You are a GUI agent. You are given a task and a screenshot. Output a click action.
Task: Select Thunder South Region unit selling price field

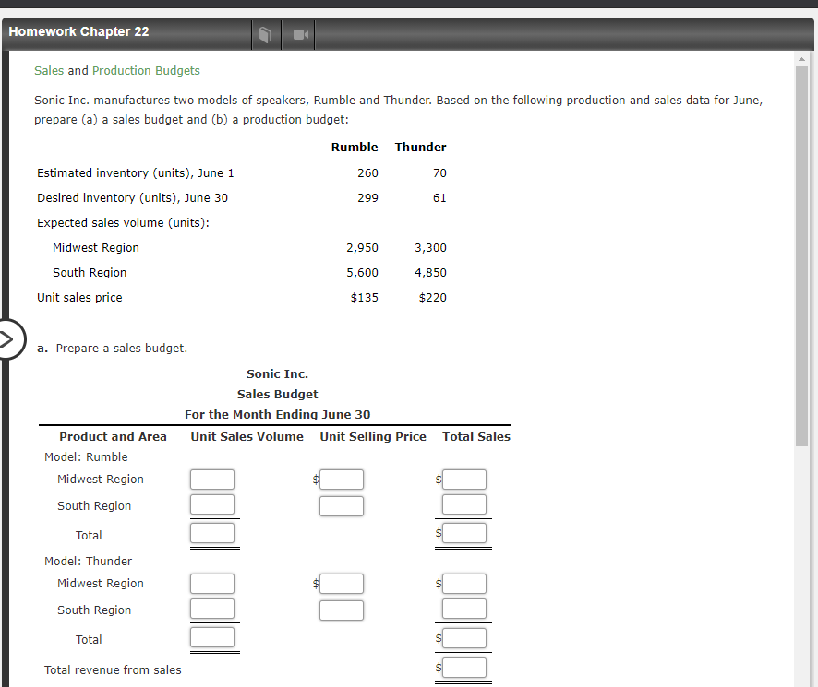[342, 610]
